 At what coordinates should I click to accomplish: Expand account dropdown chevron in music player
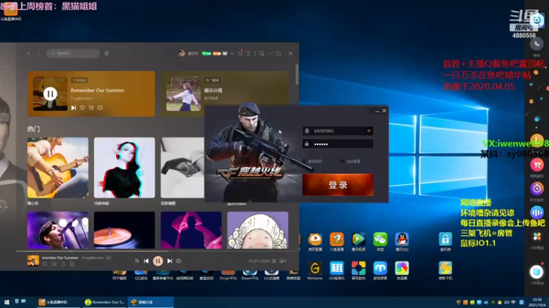pyautogui.click(x=232, y=54)
